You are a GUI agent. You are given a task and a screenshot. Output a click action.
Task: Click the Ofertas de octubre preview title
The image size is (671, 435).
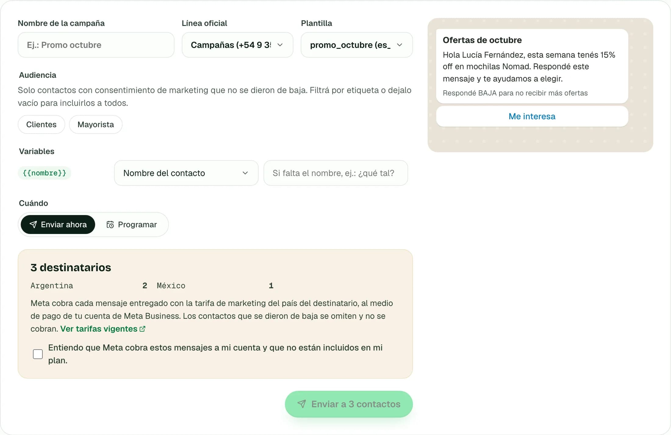(x=482, y=40)
